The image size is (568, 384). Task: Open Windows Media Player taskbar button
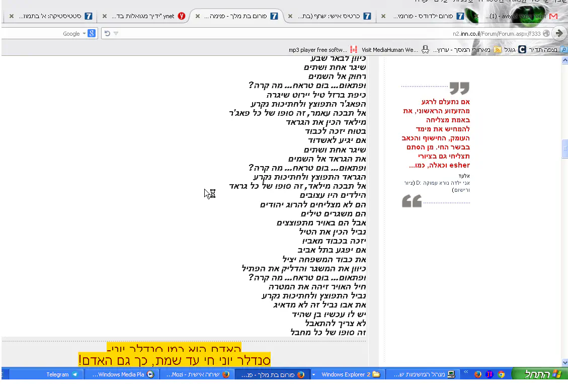[122, 374]
